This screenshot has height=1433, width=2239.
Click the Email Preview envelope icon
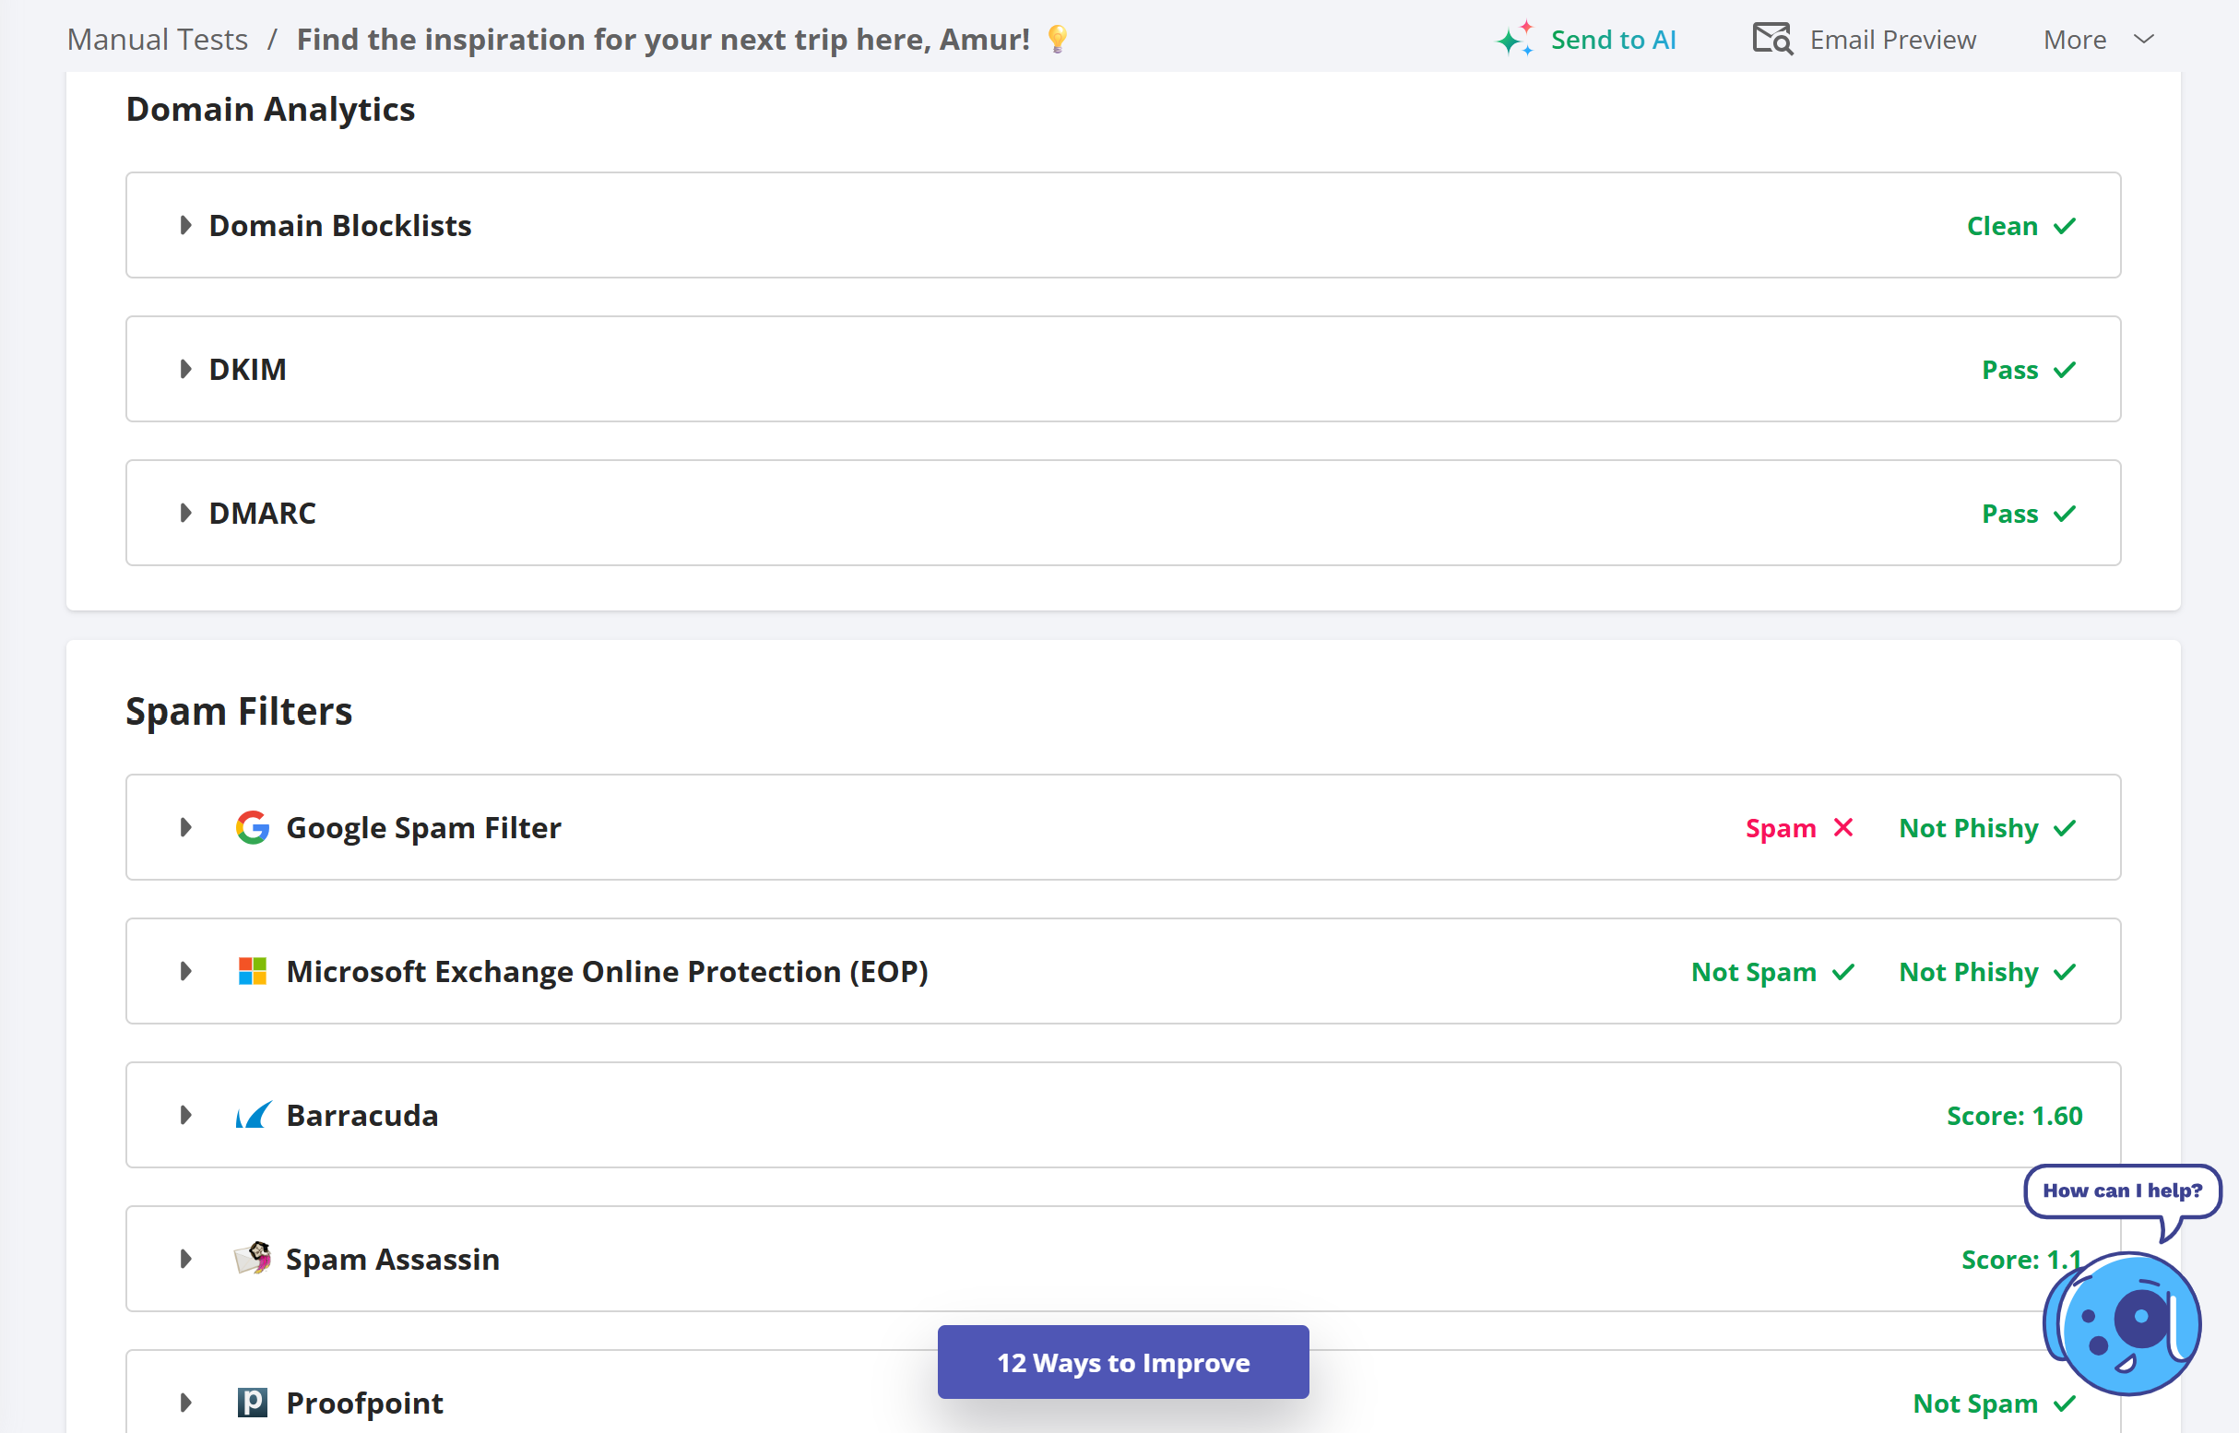pyautogui.click(x=1772, y=39)
